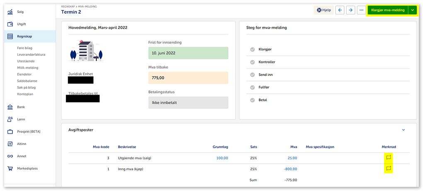Click the Prosjekt briefcase icon
Screen dimensions: 423x191
[10, 132]
